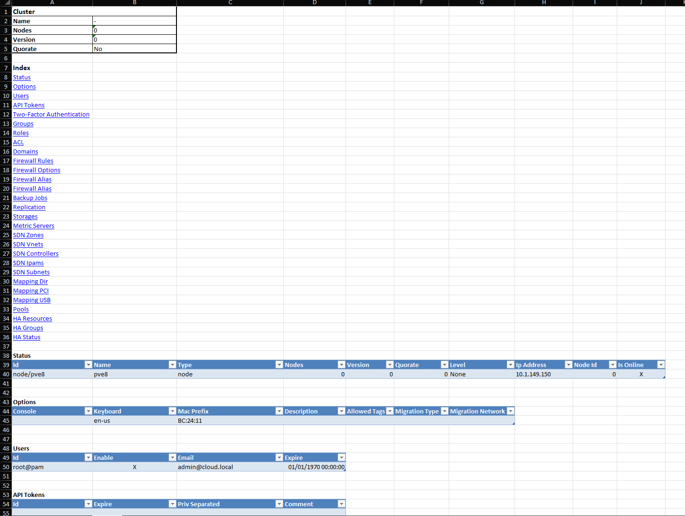Open the Priv Separated filter dropdown

click(x=279, y=504)
